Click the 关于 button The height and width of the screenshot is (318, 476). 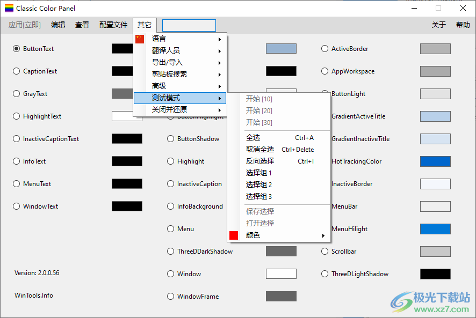point(438,25)
